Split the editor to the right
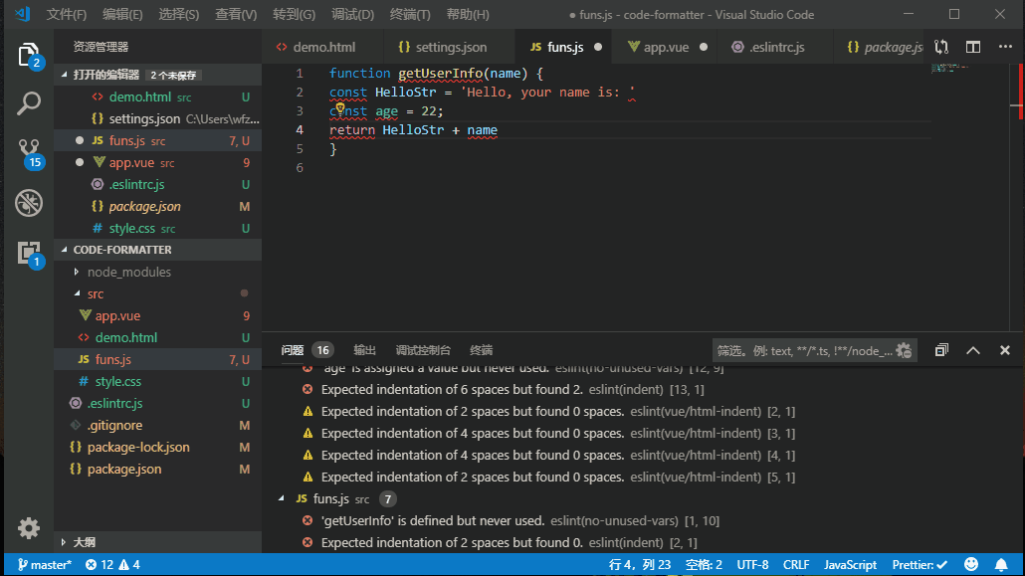This screenshot has height=576, width=1025. pos(973,47)
